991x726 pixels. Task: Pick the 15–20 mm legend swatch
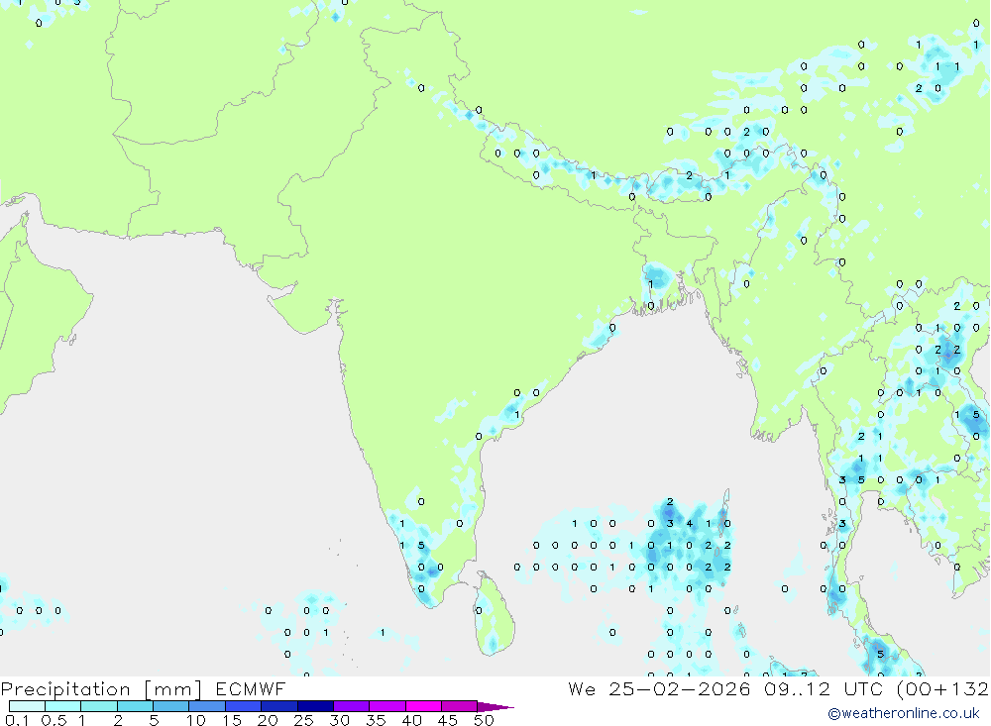244,706
